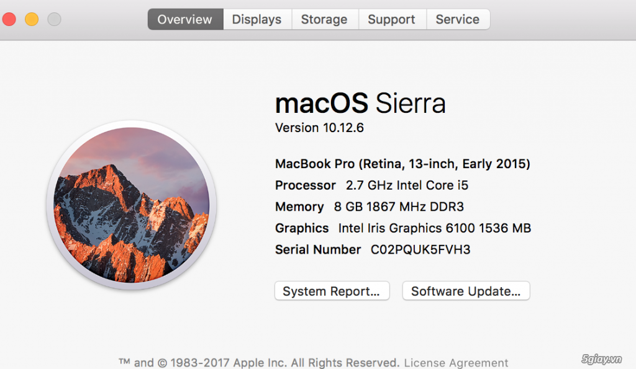Click the red close window button

[9, 19]
